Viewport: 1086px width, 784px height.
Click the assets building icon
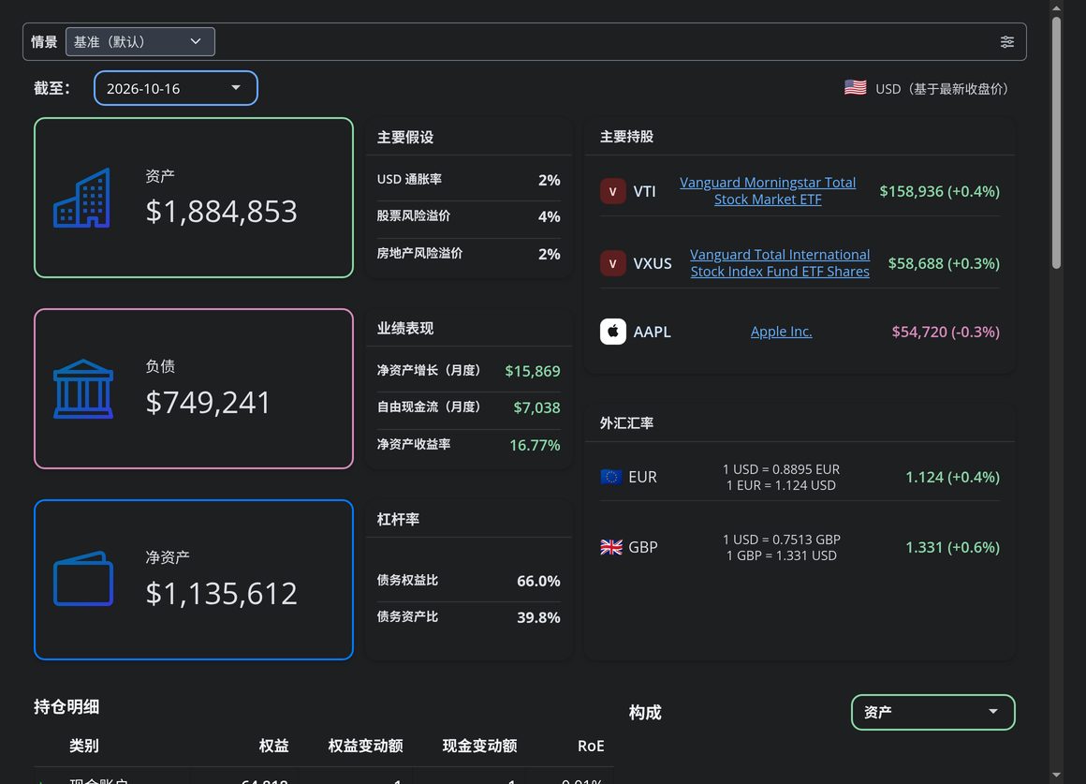pyautogui.click(x=82, y=198)
